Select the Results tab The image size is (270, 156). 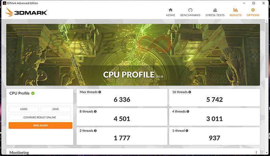(x=235, y=13)
